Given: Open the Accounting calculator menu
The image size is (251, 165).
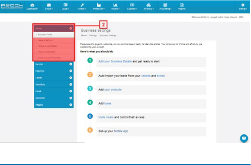Looking at the screenshot, I should [165, 7].
